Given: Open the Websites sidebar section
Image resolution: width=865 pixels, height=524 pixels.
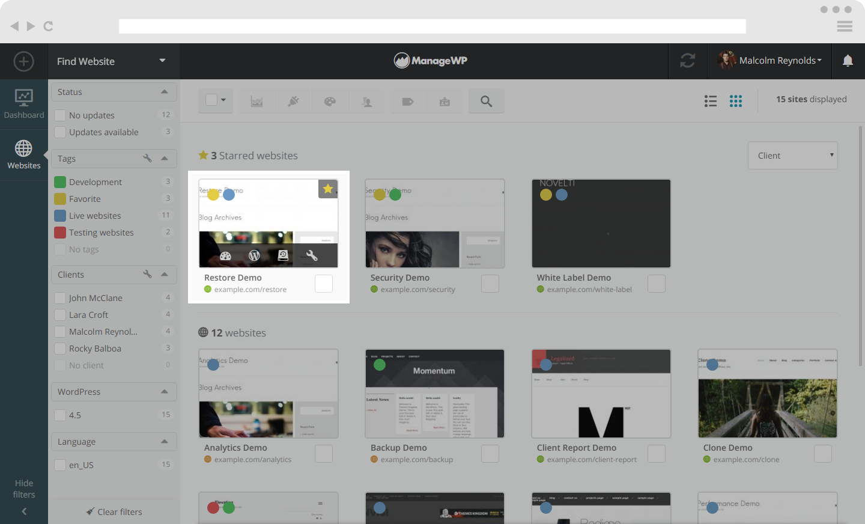Looking at the screenshot, I should click(x=24, y=154).
